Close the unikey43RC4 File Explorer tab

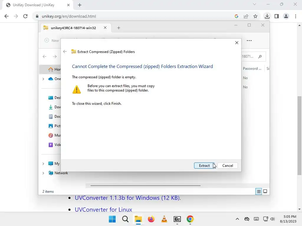click(105, 28)
